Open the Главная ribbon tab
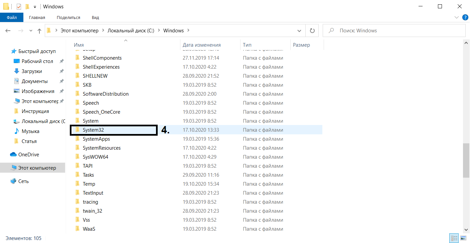The width and height of the screenshot is (470, 243). [x=37, y=17]
